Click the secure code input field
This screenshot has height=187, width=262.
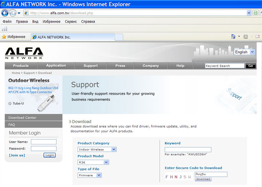tap(211, 174)
